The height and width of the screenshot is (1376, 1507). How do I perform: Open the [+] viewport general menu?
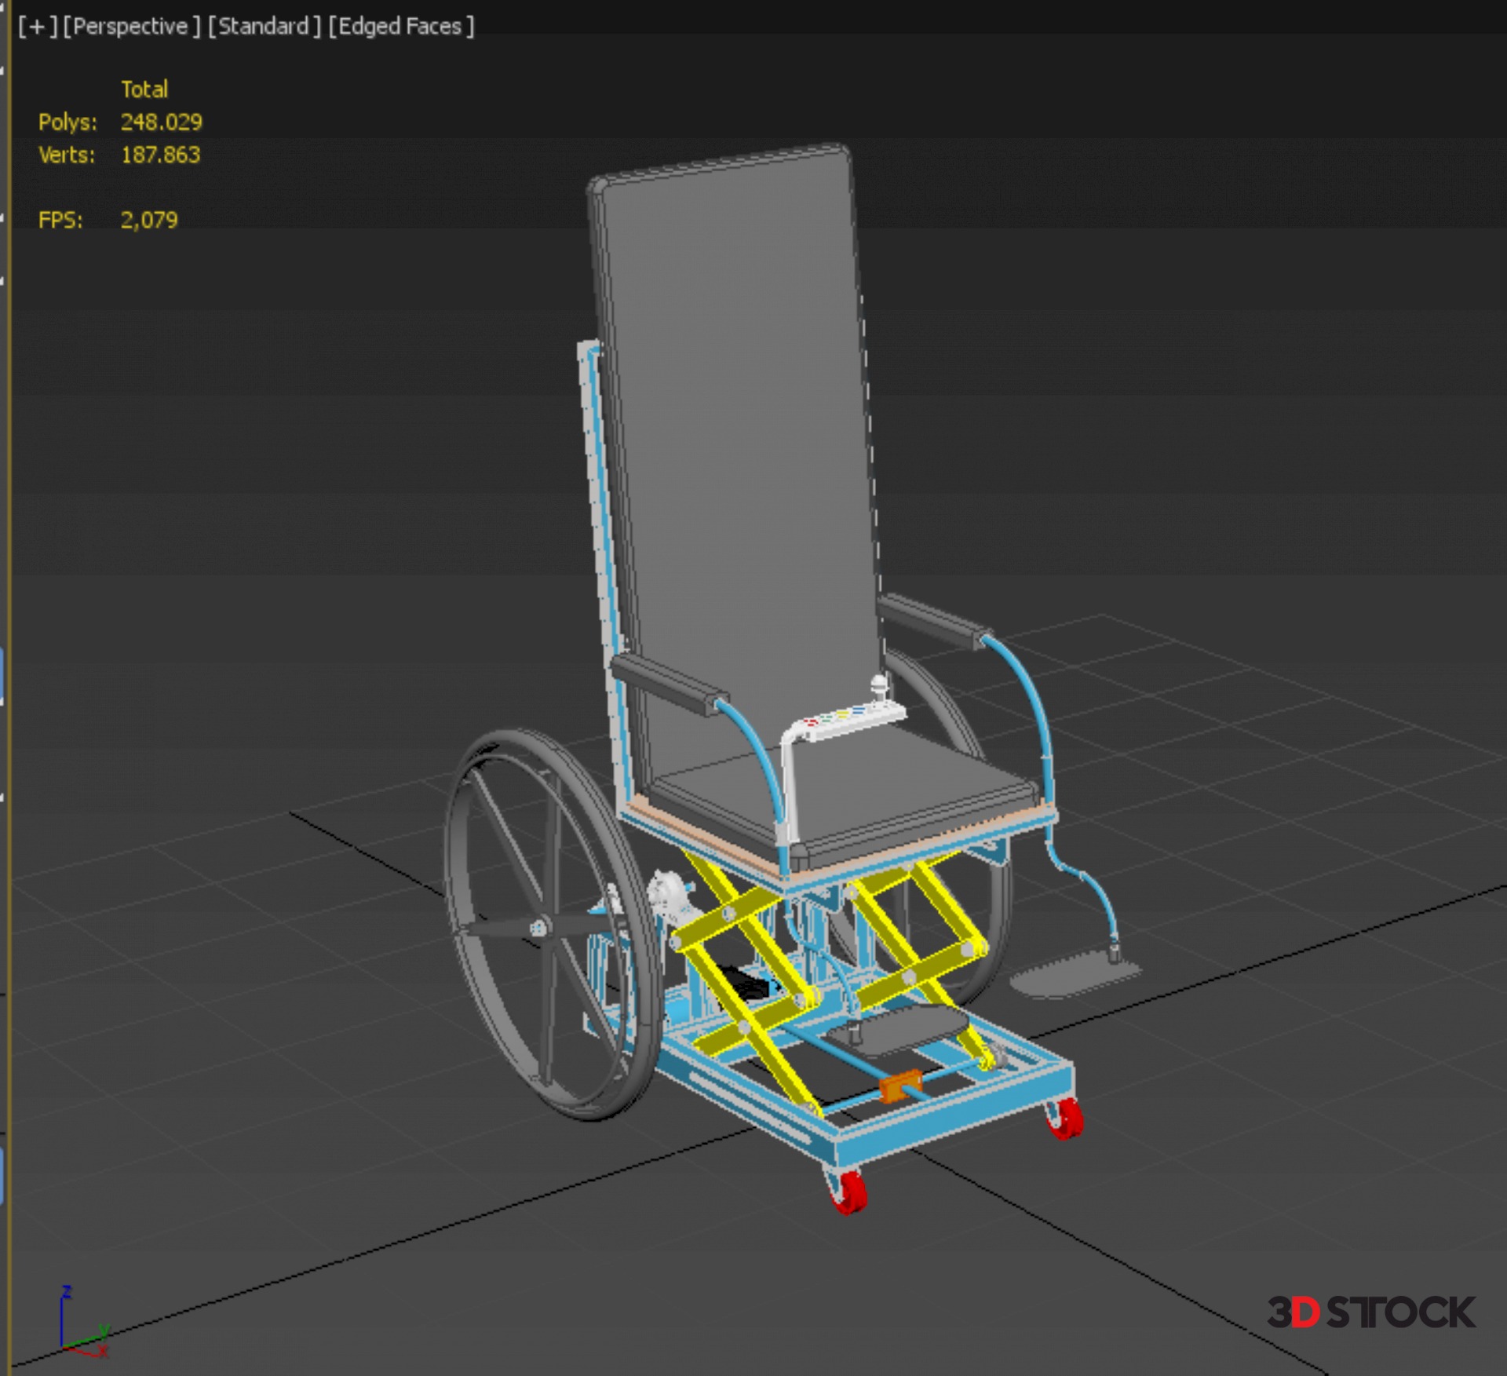(x=37, y=27)
